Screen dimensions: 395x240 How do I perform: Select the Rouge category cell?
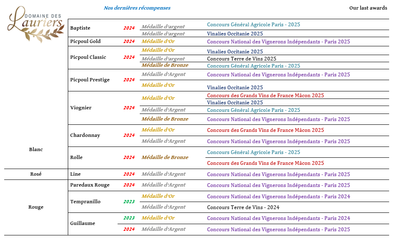[36, 207]
